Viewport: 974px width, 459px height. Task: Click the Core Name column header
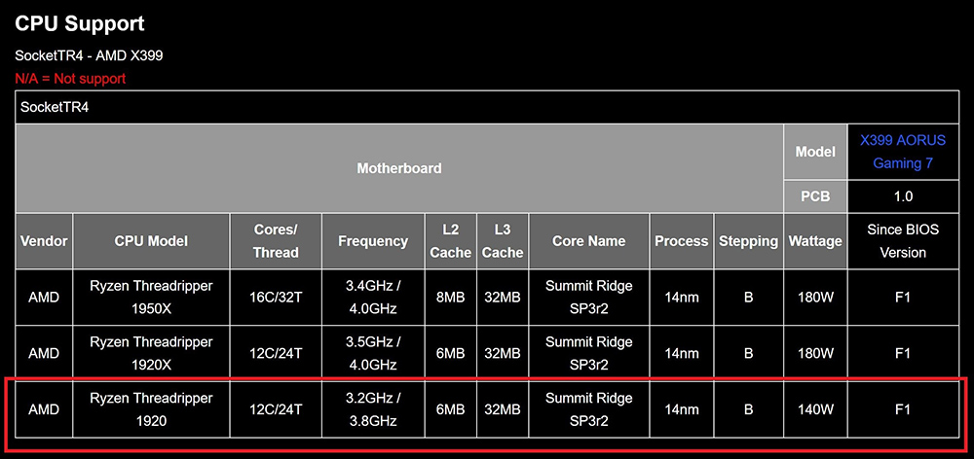pos(589,241)
